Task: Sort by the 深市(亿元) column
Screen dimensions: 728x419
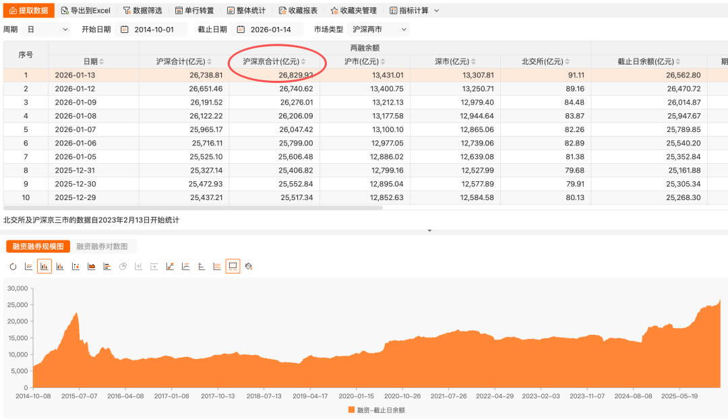Action: [473, 61]
